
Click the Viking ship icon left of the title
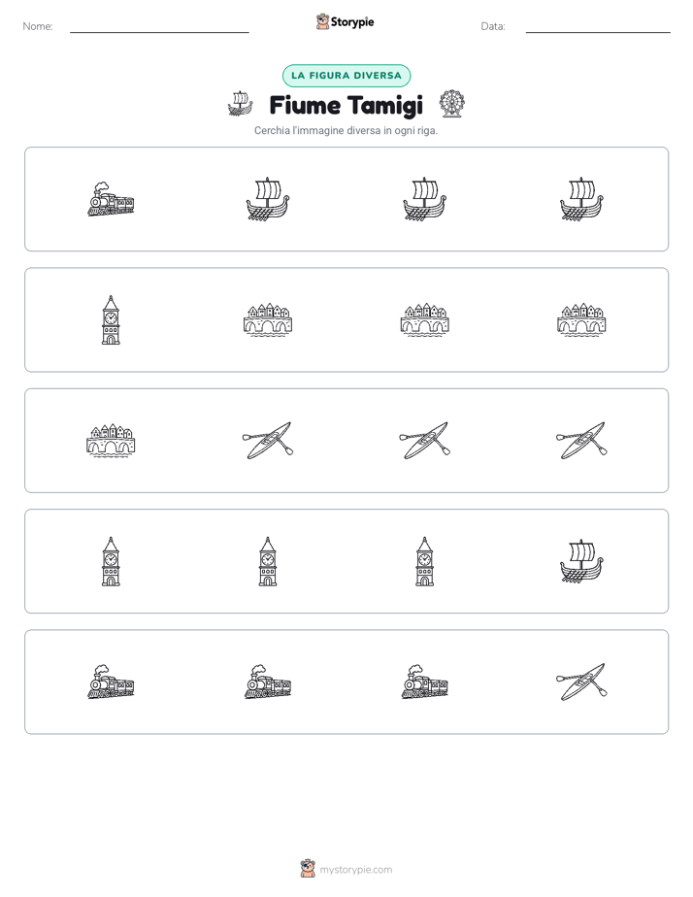click(x=240, y=103)
